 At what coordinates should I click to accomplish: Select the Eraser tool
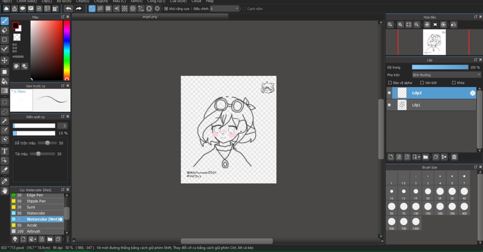[4, 30]
